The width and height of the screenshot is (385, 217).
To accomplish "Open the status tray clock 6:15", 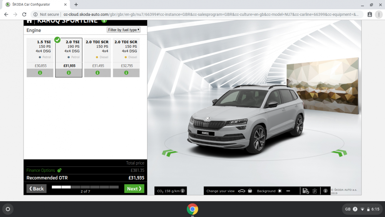I will coord(375,209).
